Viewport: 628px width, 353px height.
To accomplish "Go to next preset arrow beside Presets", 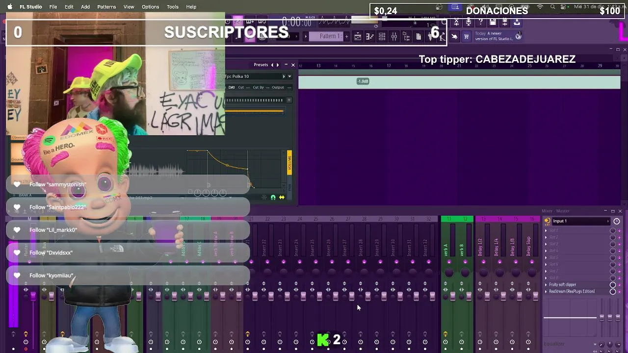I will tap(278, 65).
